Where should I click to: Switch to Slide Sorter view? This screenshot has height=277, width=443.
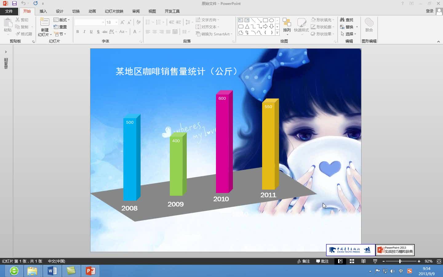coord(352,261)
